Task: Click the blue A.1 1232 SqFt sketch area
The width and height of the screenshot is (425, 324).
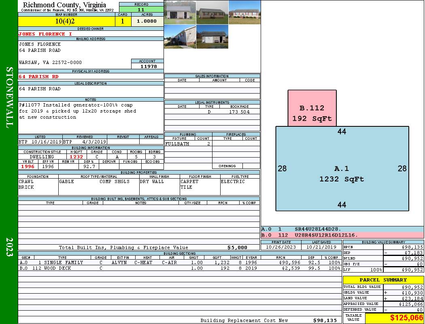Action: pos(342,168)
